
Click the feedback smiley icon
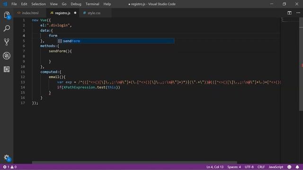pos(289,167)
